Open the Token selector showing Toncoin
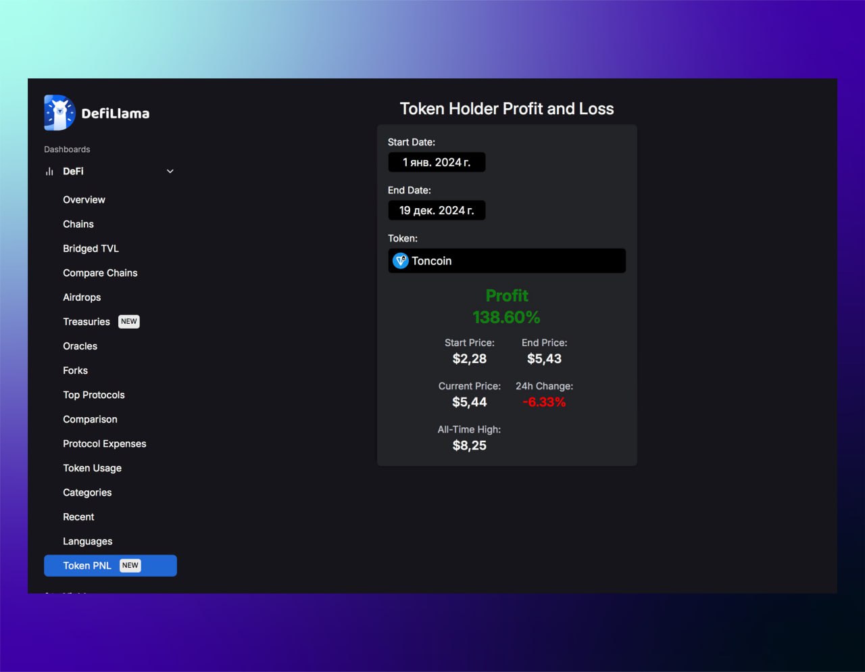 507,261
